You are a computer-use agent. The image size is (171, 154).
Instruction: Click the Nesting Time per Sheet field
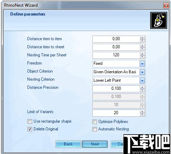pyautogui.click(x=116, y=55)
